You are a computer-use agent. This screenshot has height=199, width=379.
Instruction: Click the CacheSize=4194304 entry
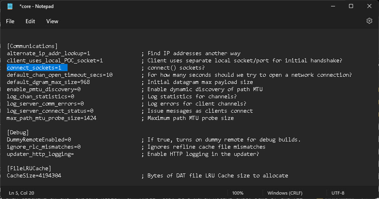34,175
